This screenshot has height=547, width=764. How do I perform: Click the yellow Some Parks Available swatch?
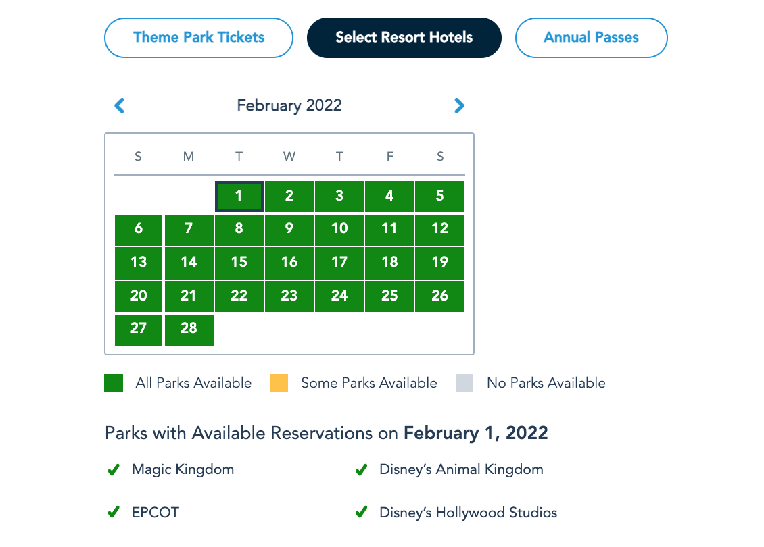pyautogui.click(x=279, y=383)
